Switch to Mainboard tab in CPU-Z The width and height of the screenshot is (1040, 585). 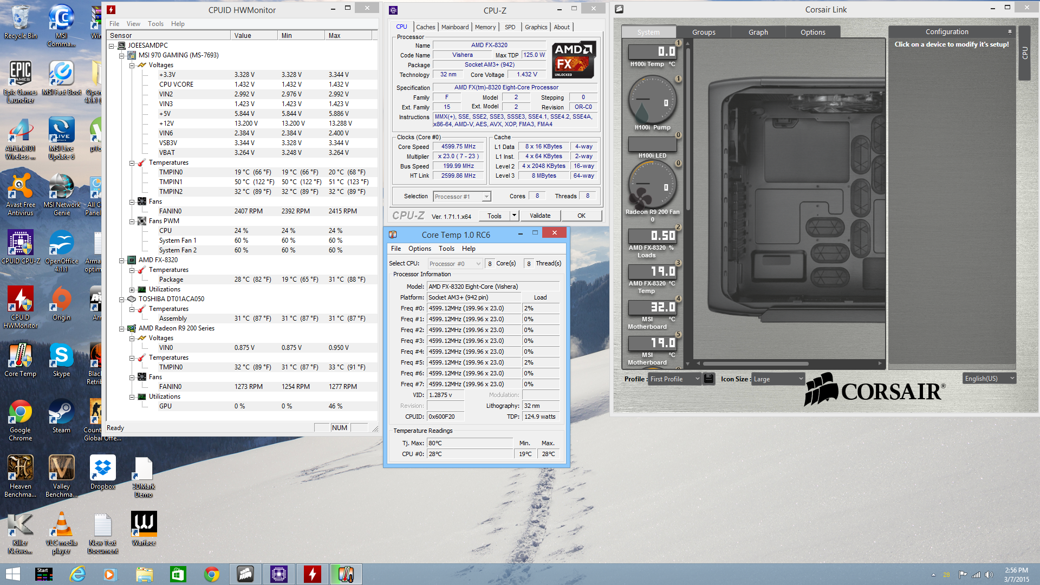[455, 27]
